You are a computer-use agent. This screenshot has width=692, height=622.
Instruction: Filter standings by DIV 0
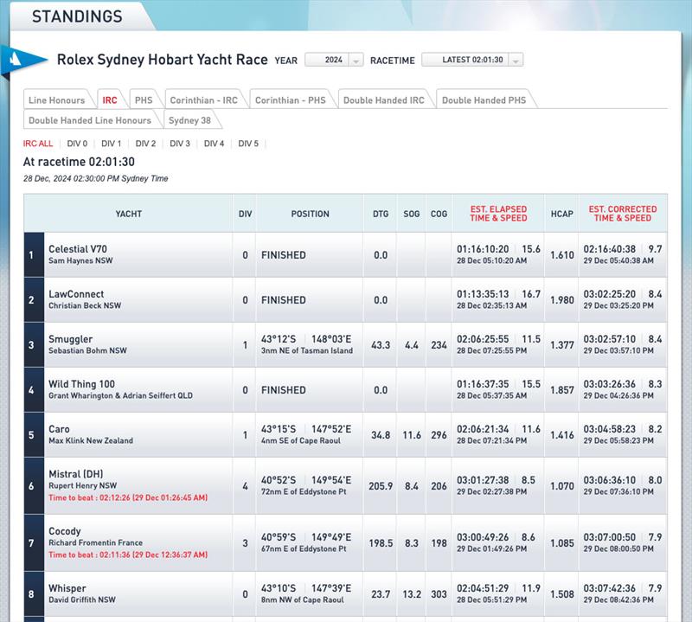point(77,144)
